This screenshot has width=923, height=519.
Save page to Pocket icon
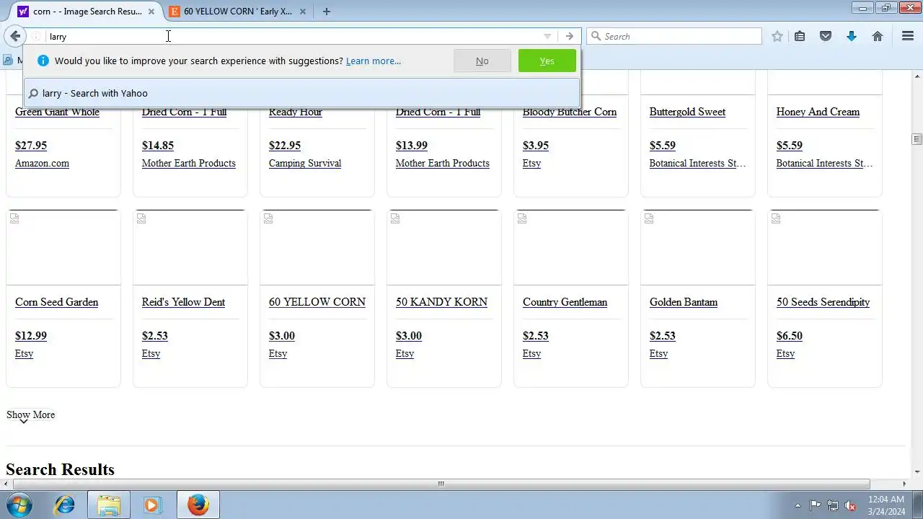coord(826,36)
